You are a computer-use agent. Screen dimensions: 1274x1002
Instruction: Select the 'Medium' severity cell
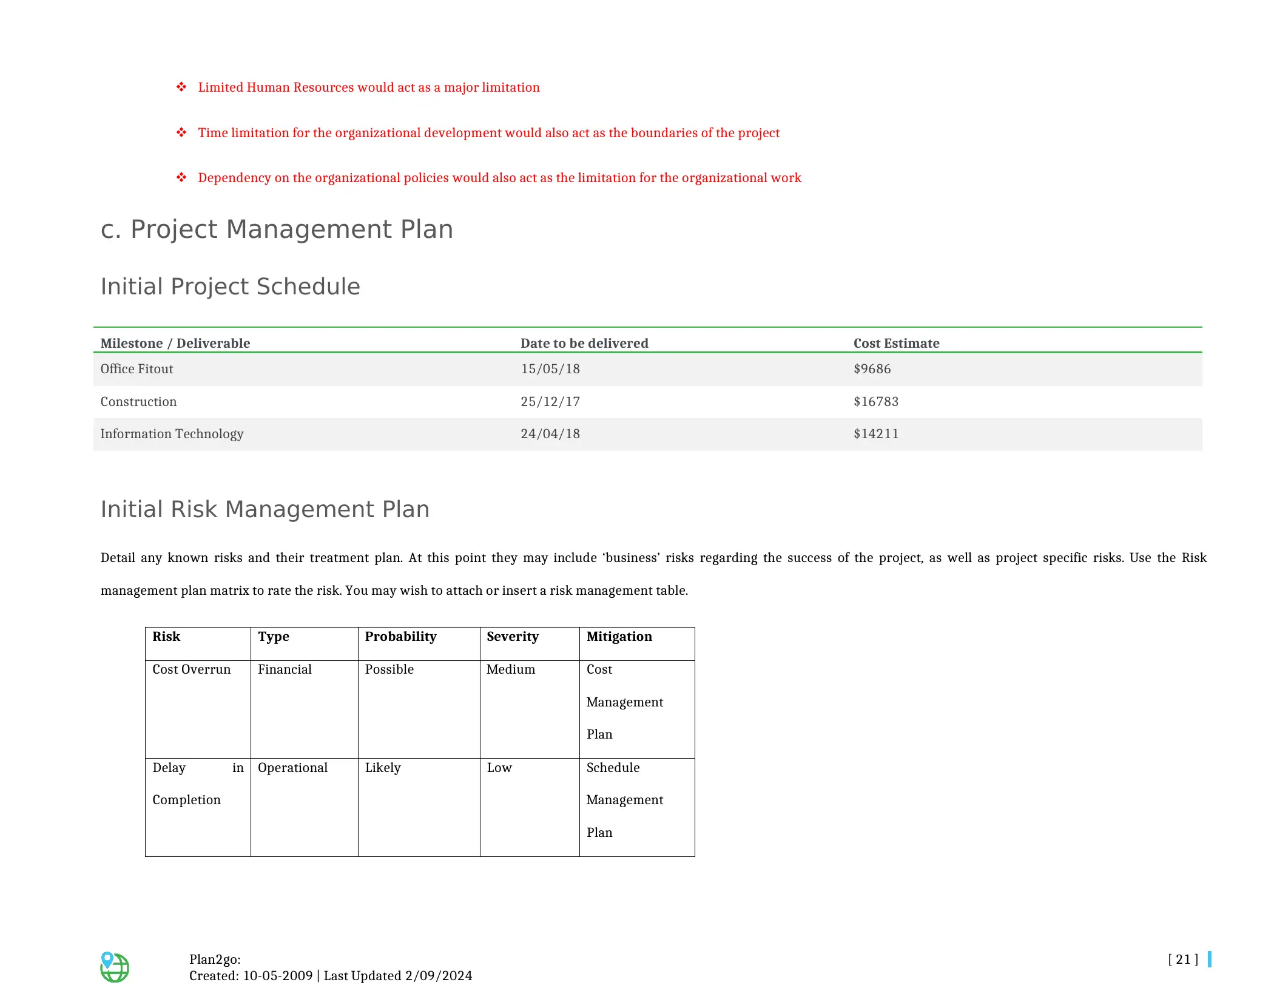point(530,709)
